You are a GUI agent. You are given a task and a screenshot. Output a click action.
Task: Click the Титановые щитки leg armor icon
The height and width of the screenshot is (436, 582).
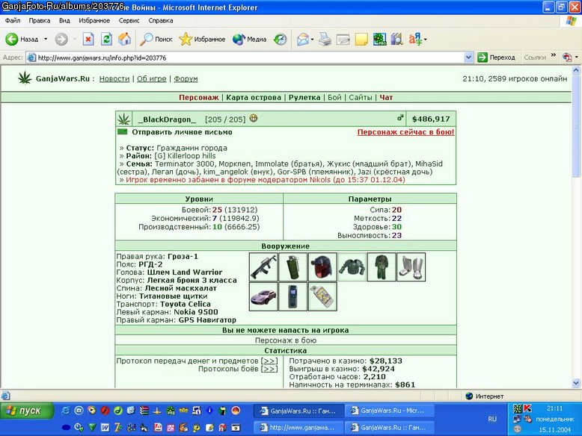[x=411, y=267]
